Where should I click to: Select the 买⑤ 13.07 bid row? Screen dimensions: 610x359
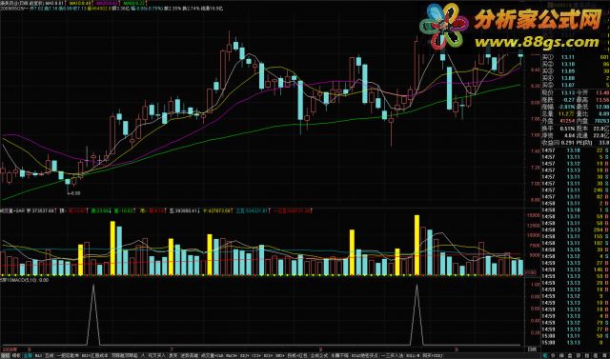(576, 85)
